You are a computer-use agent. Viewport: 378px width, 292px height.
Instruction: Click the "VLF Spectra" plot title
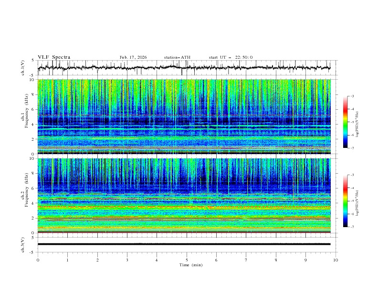pyautogui.click(x=54, y=57)
